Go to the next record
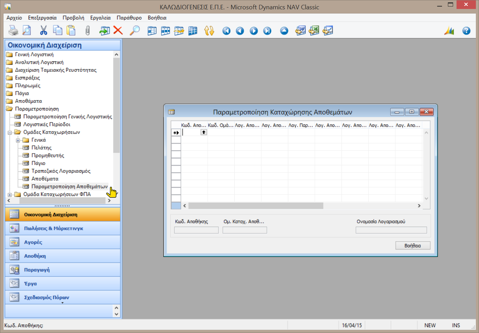Image resolution: width=479 pixels, height=333 pixels. pos(254,31)
